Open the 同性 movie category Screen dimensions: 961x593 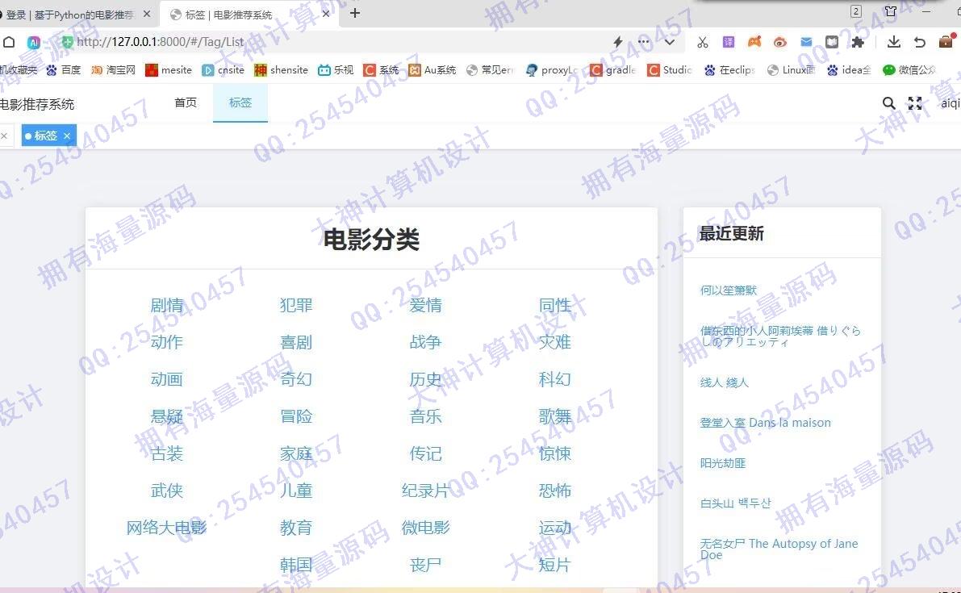[x=554, y=305]
